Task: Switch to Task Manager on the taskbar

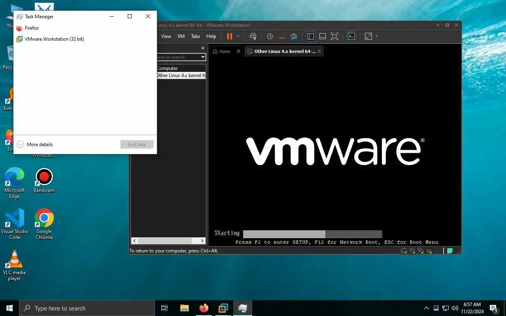Action: point(243,308)
